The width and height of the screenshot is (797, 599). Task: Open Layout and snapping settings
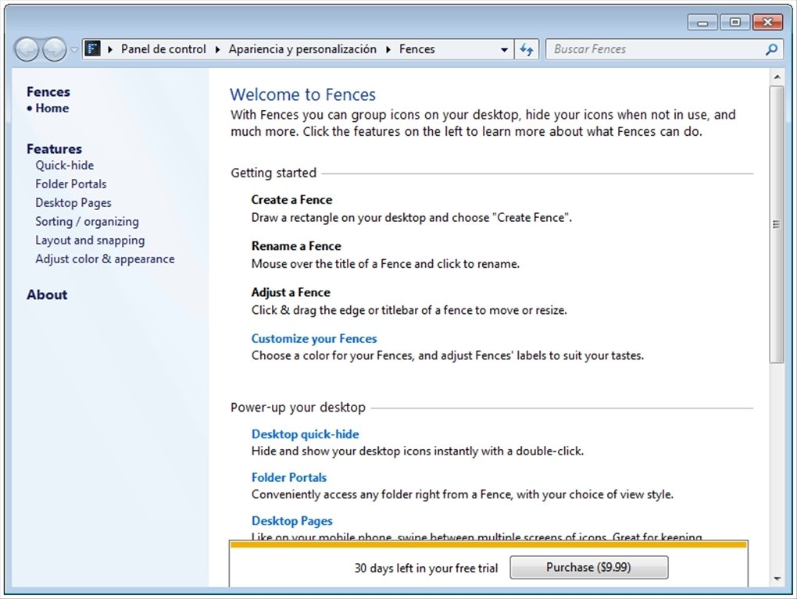point(90,241)
